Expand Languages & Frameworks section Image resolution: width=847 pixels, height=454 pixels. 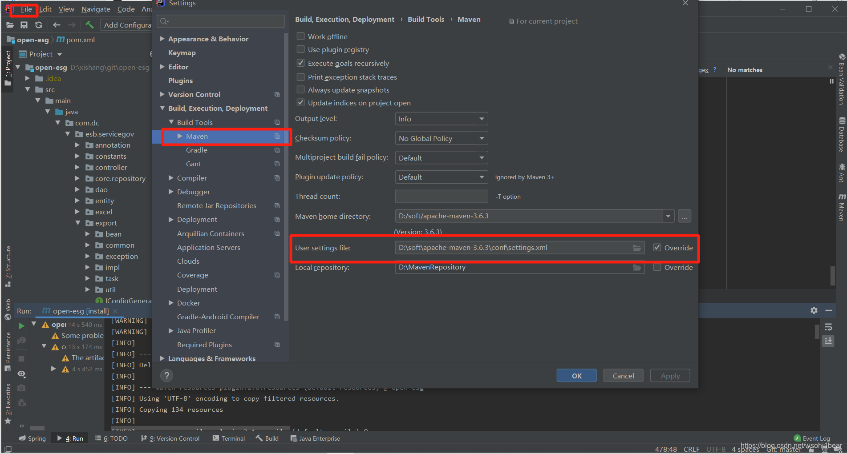pos(162,358)
